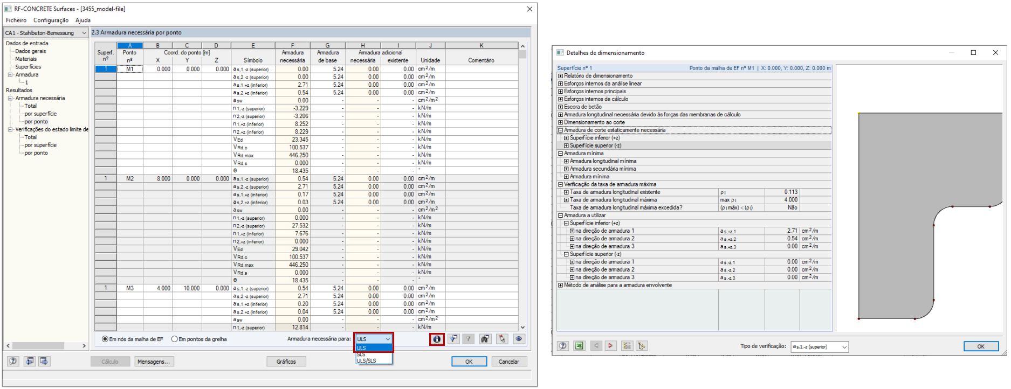The height and width of the screenshot is (389, 1011).
Task: Open 'Tipo de verificação' dropdown
Action: click(x=820, y=346)
